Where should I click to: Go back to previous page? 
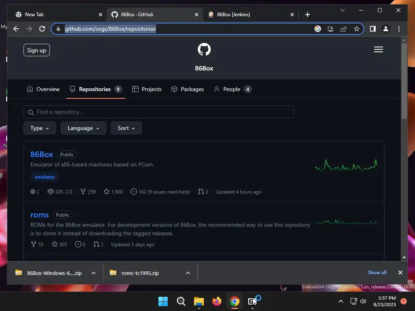(x=16, y=29)
